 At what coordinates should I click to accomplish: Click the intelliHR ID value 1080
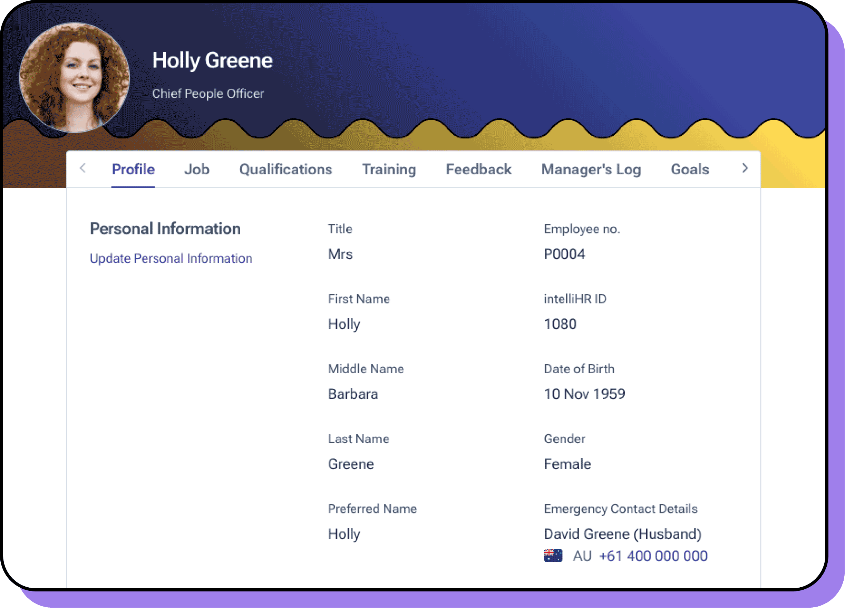tap(560, 324)
